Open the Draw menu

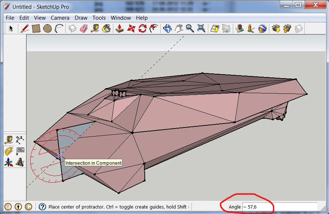(x=81, y=18)
